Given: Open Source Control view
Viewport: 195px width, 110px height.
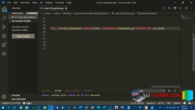Looking at the screenshot, I should tap(4, 27).
